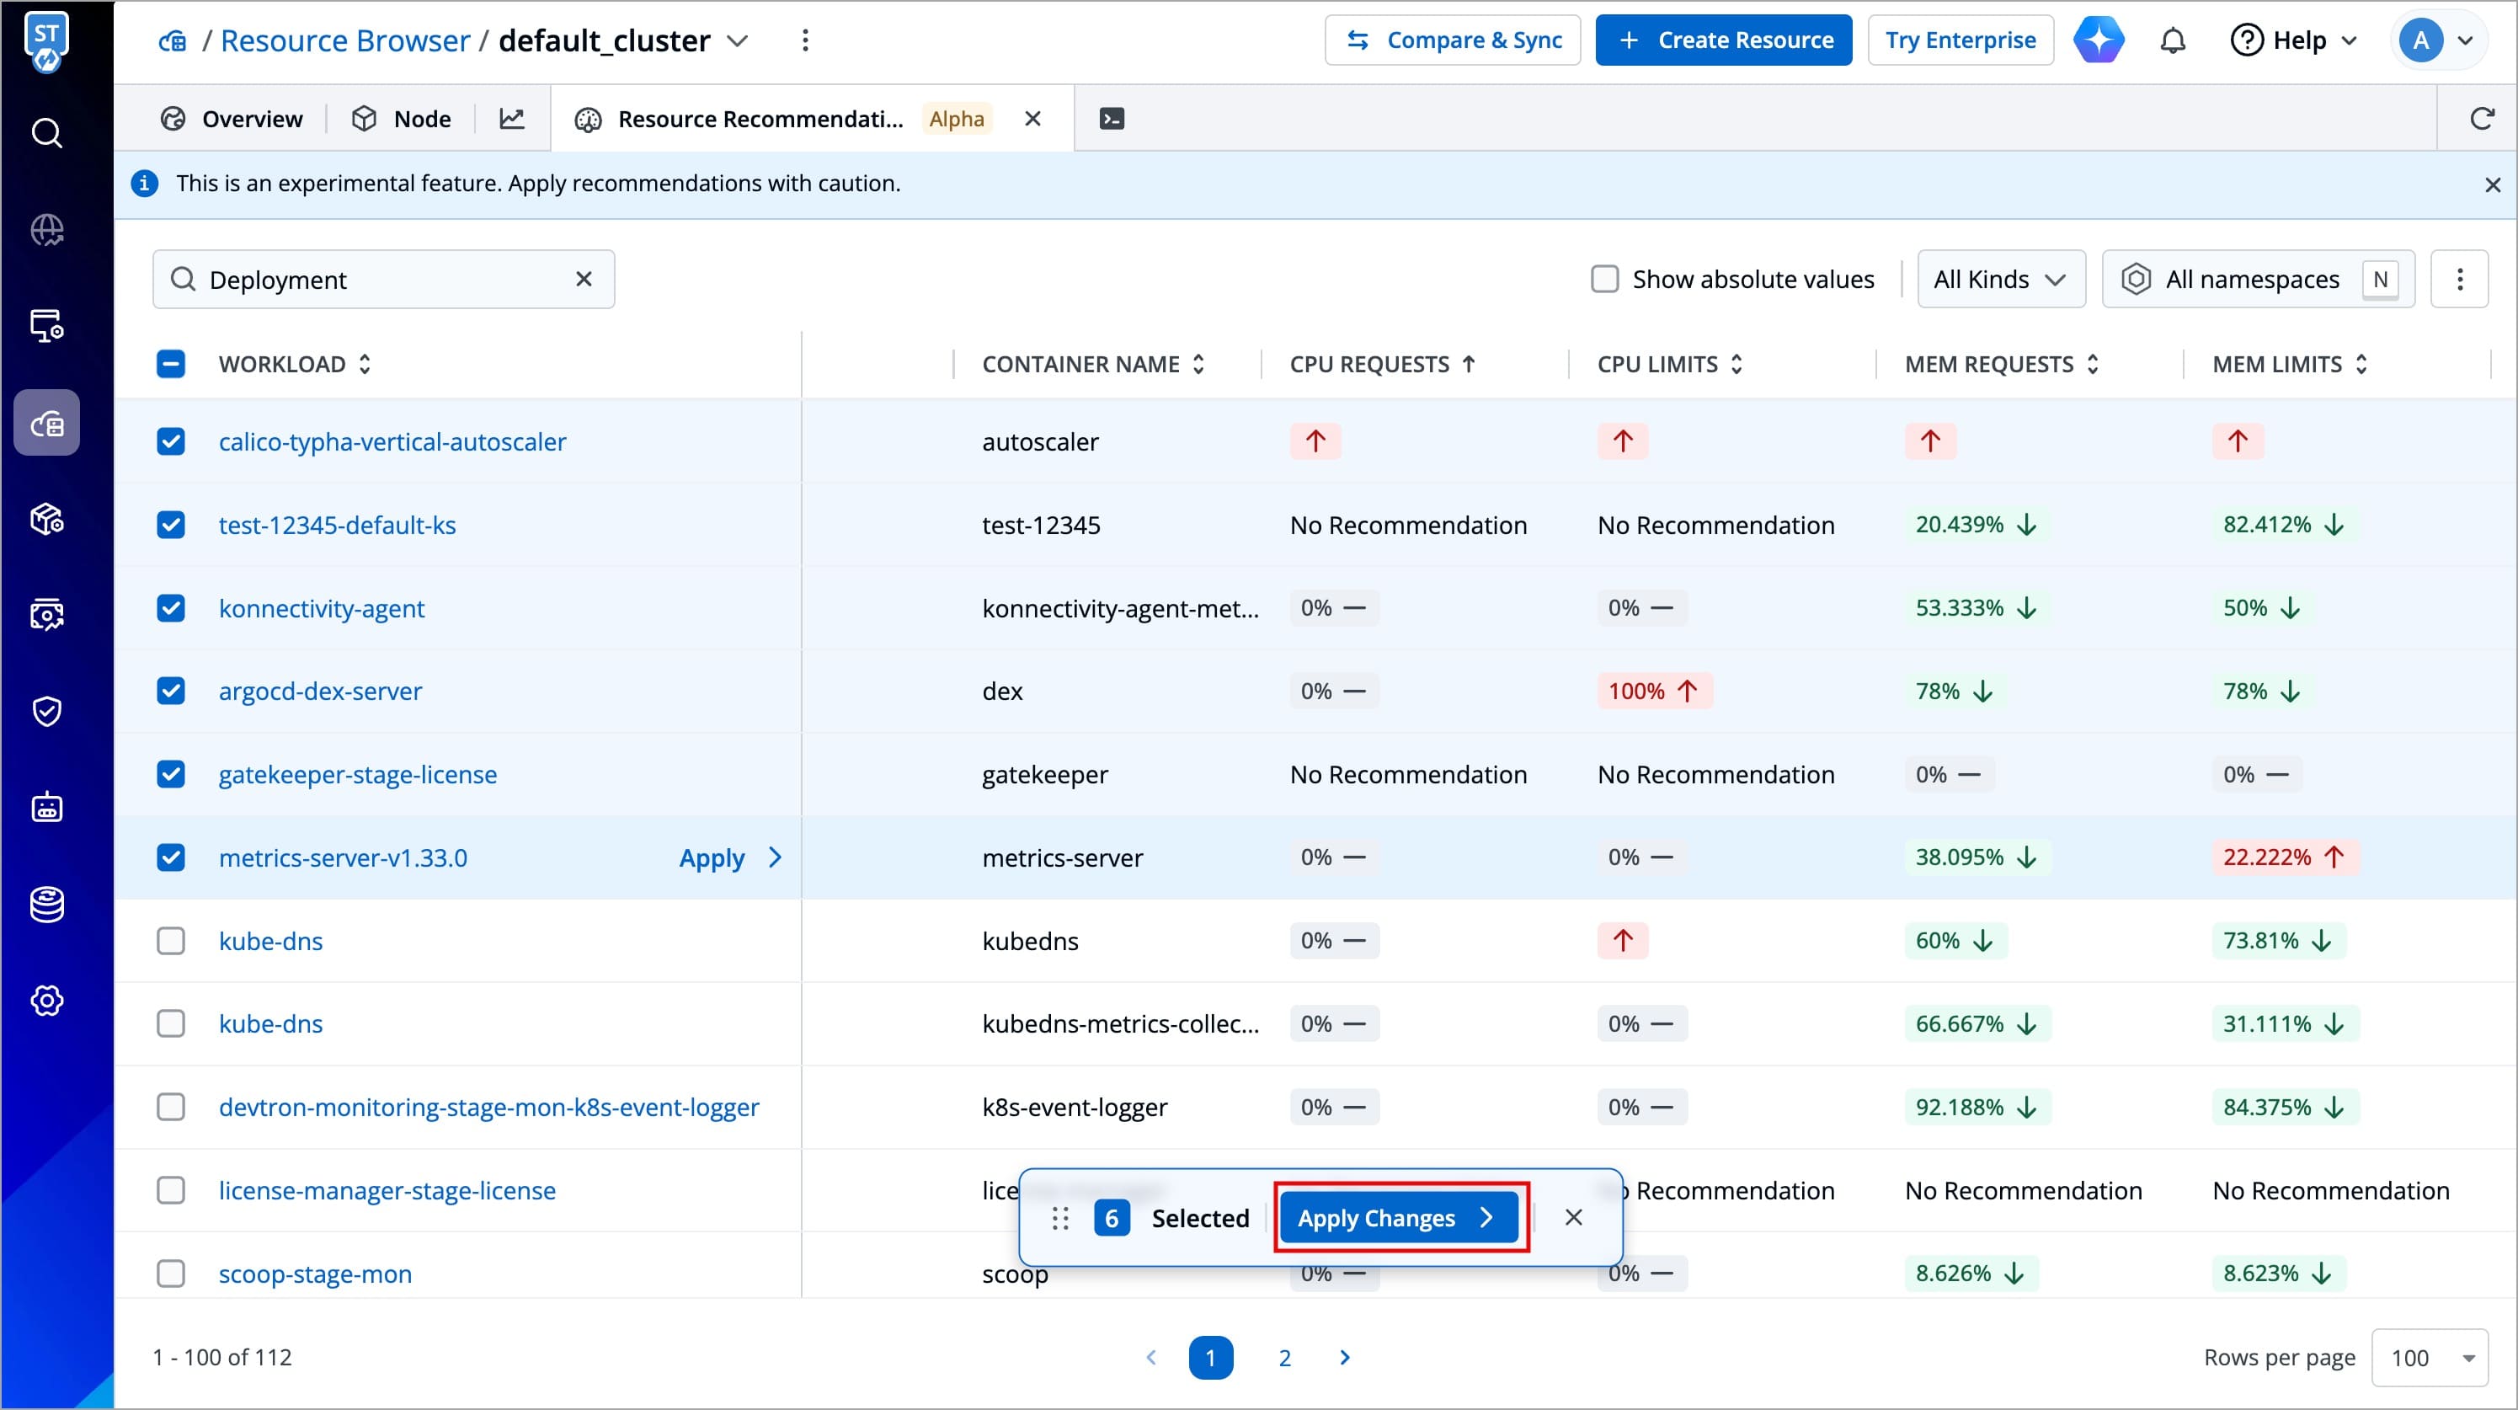Click the Deployment search input field
The width and height of the screenshot is (2518, 1410).
381,280
